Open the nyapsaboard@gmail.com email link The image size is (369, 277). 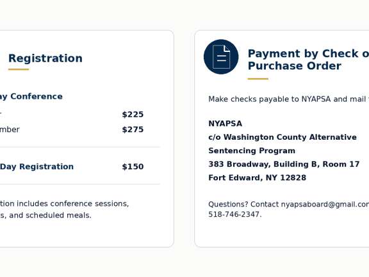pos(325,204)
